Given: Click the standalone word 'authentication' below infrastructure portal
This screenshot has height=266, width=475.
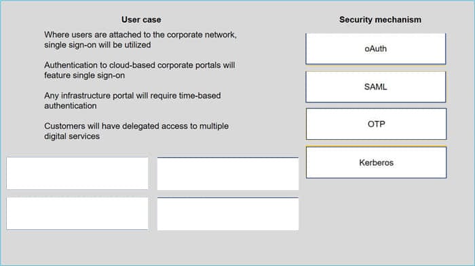Looking at the screenshot, I should (71, 106).
